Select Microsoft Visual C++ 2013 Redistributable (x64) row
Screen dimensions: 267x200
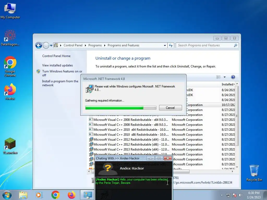(x=161, y=149)
